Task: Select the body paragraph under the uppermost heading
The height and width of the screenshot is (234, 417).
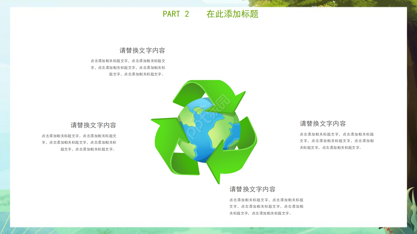Action: [x=128, y=68]
